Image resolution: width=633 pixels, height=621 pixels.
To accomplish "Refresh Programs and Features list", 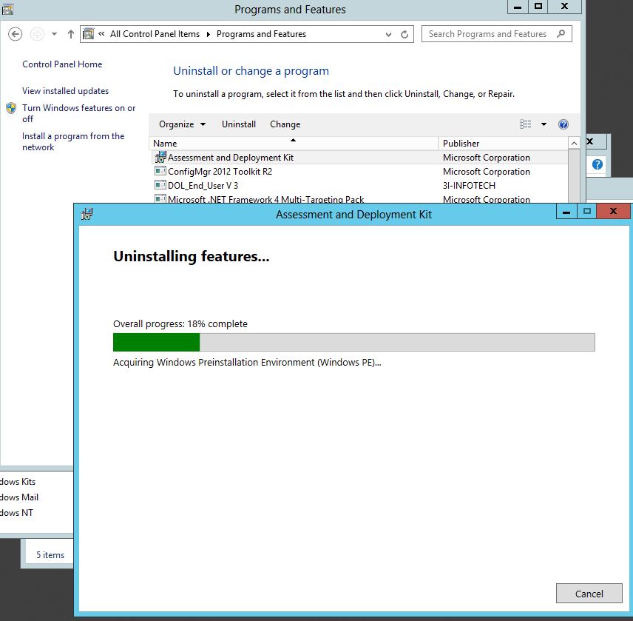I will (x=404, y=34).
